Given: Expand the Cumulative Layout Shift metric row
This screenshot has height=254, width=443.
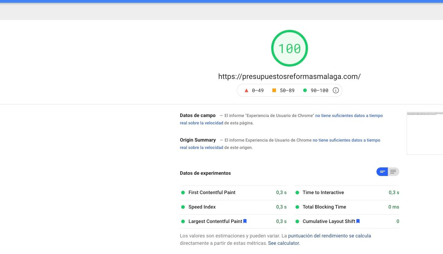Looking at the screenshot, I should [x=347, y=221].
